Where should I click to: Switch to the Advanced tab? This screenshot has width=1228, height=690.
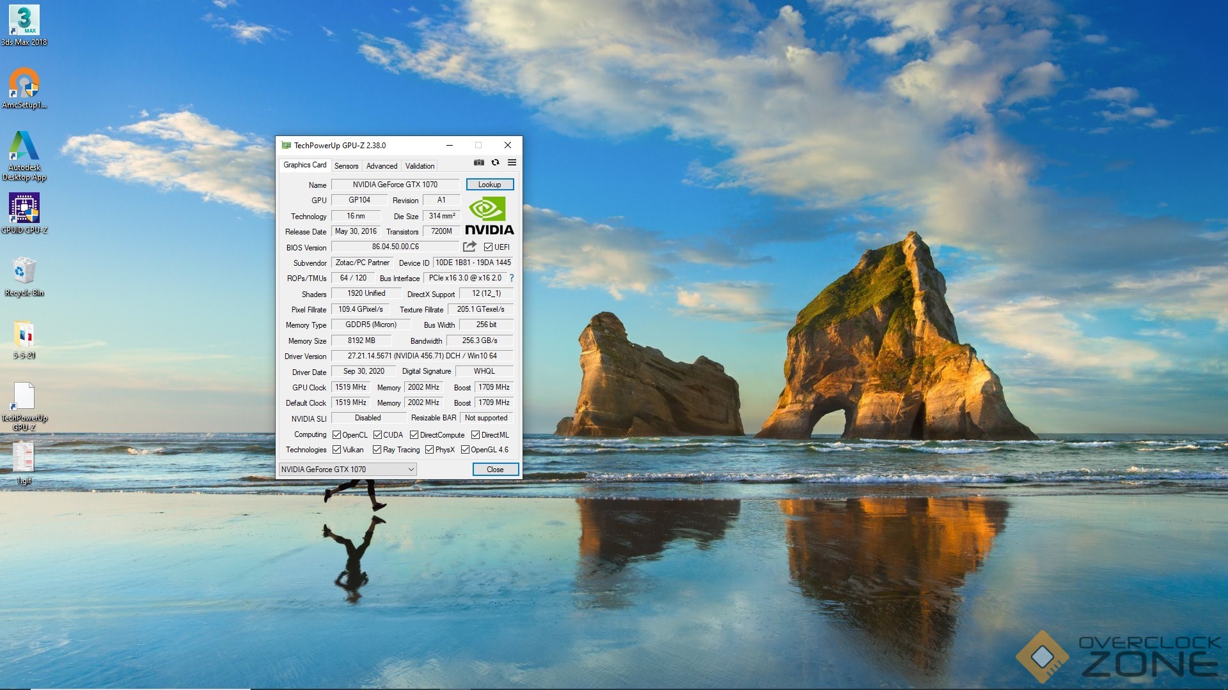click(382, 166)
